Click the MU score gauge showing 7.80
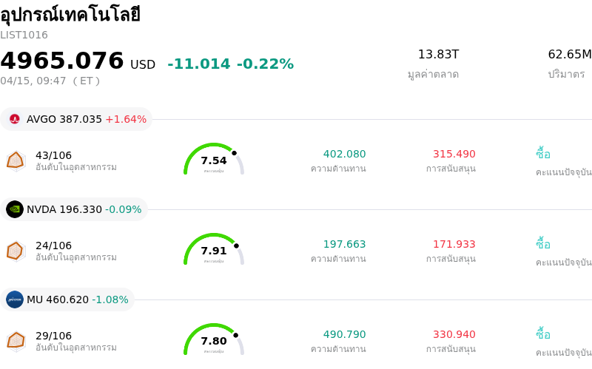The height and width of the screenshot is (369, 592). tap(214, 340)
